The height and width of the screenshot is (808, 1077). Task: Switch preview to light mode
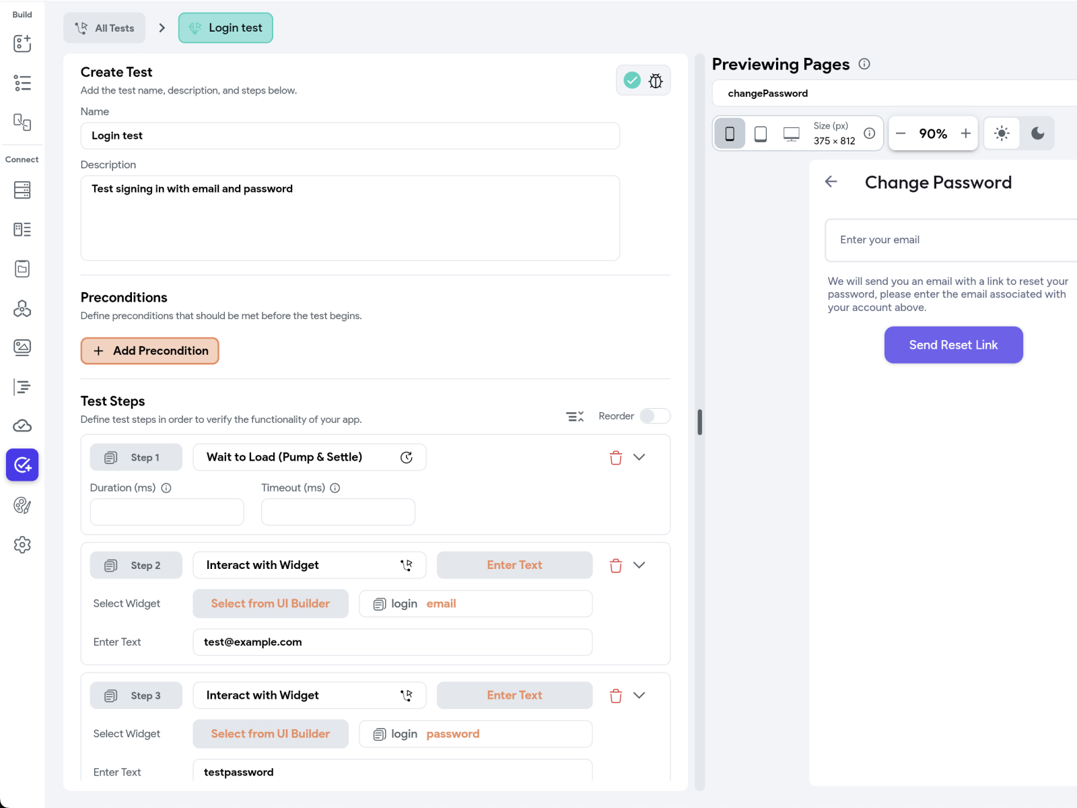[1002, 133]
